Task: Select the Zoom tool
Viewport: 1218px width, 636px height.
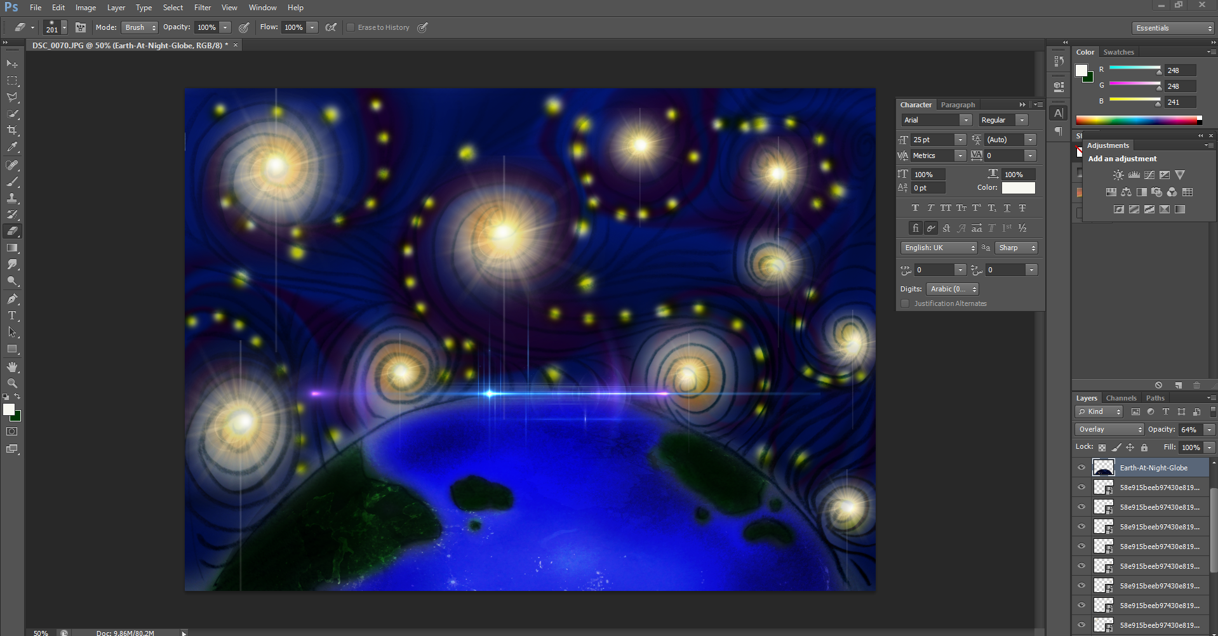Action: pos(12,383)
